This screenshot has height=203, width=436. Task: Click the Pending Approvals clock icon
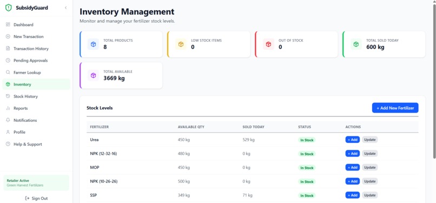pos(8,61)
